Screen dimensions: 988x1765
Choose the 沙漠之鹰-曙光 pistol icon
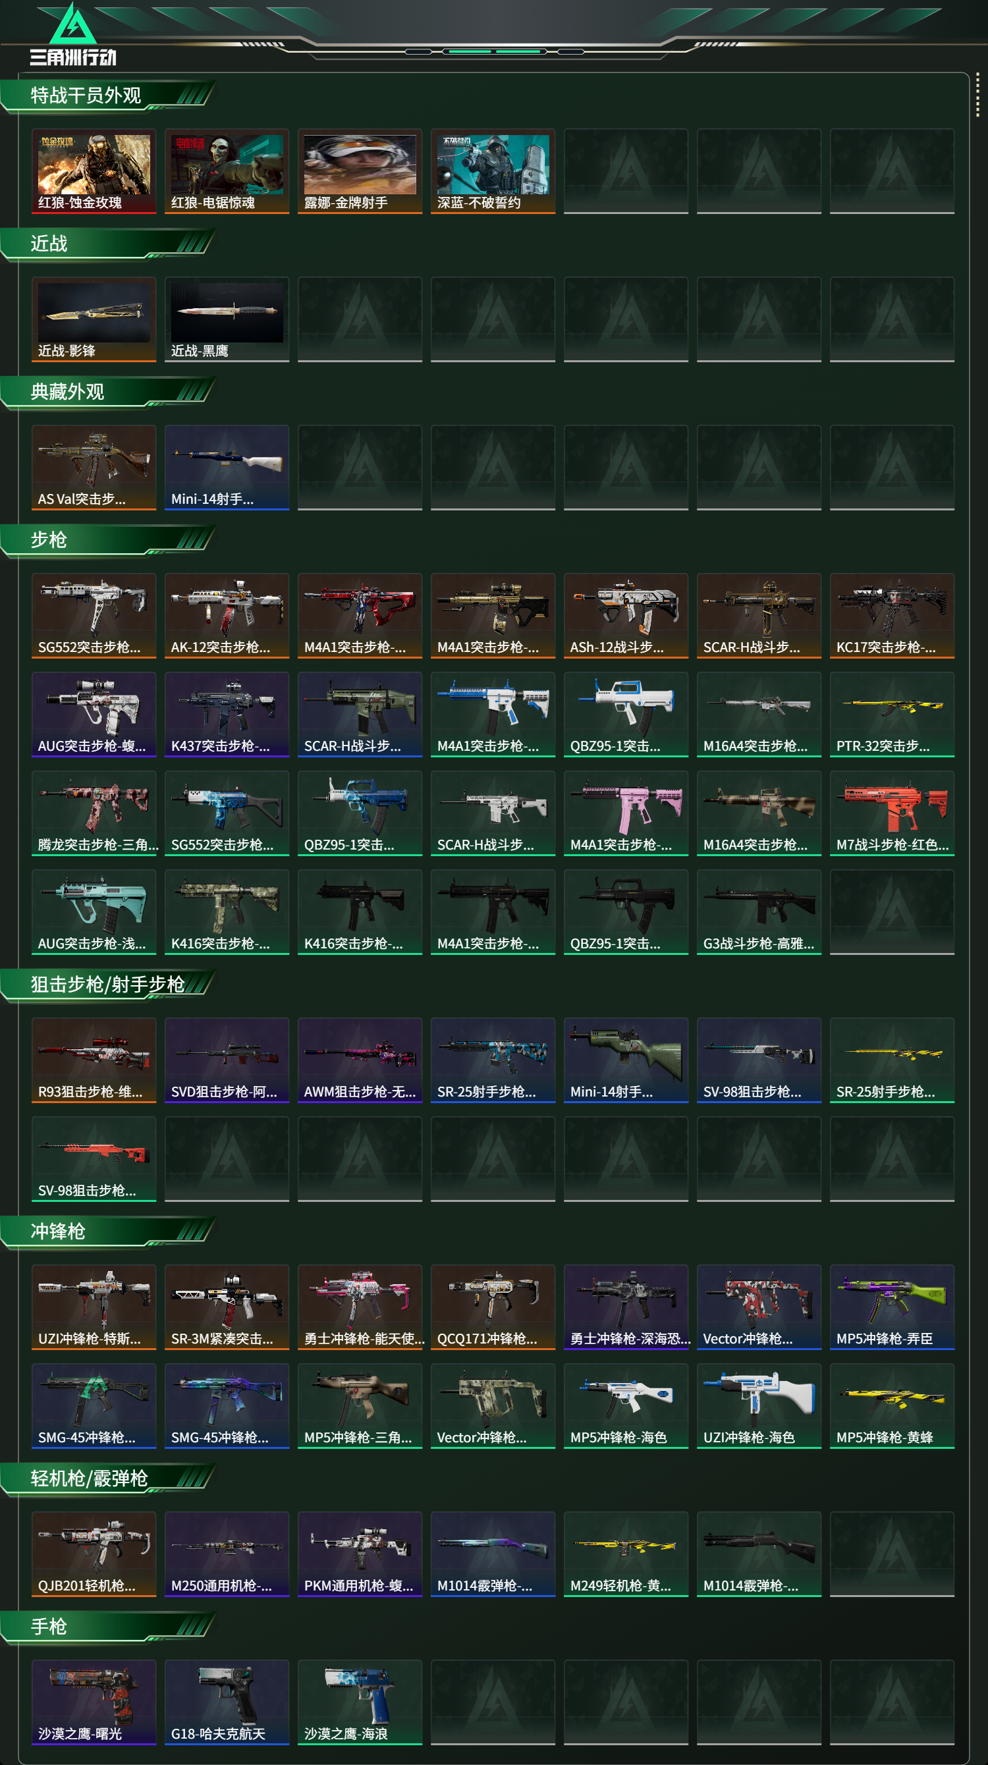click(x=94, y=1702)
